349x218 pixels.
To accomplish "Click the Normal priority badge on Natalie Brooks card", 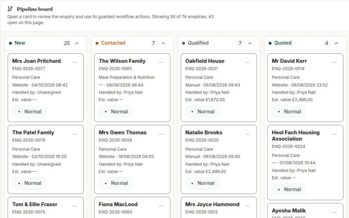I will pyautogui.click(x=202, y=183).
